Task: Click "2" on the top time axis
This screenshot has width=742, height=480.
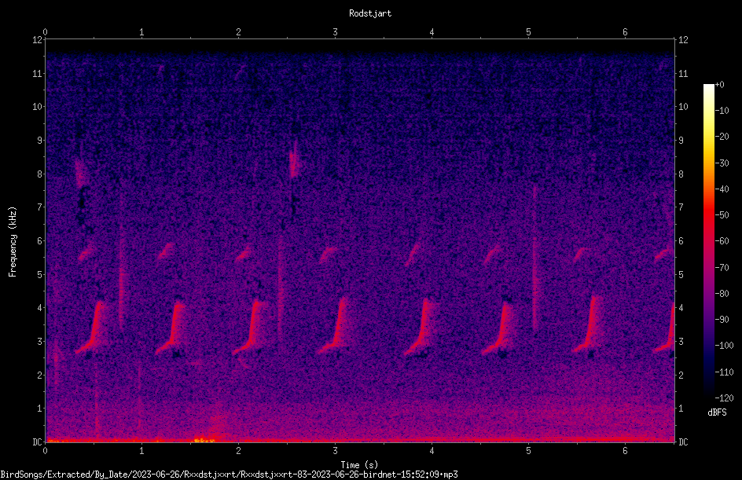Action: 238,32
